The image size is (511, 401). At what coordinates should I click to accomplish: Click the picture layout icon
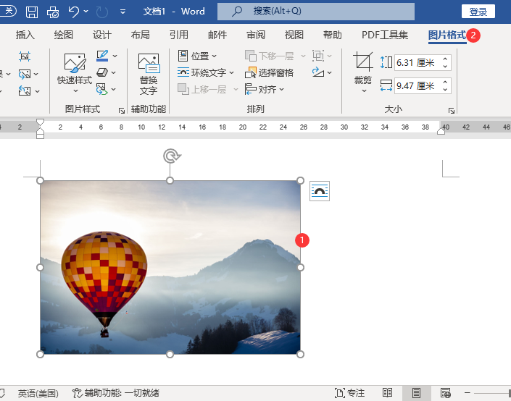click(x=101, y=89)
